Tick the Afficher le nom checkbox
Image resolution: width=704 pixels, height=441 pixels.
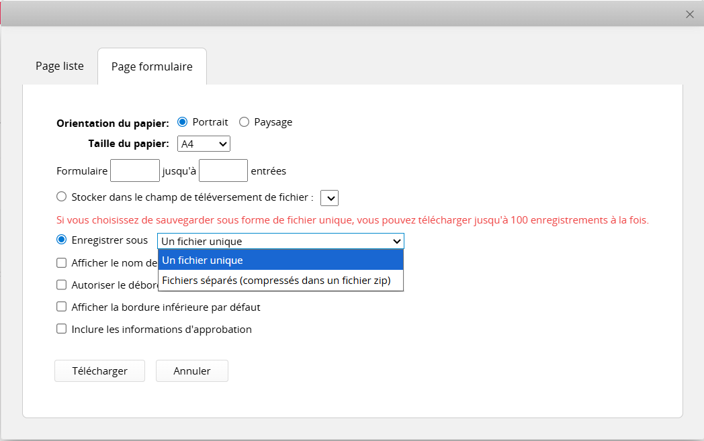tap(62, 263)
